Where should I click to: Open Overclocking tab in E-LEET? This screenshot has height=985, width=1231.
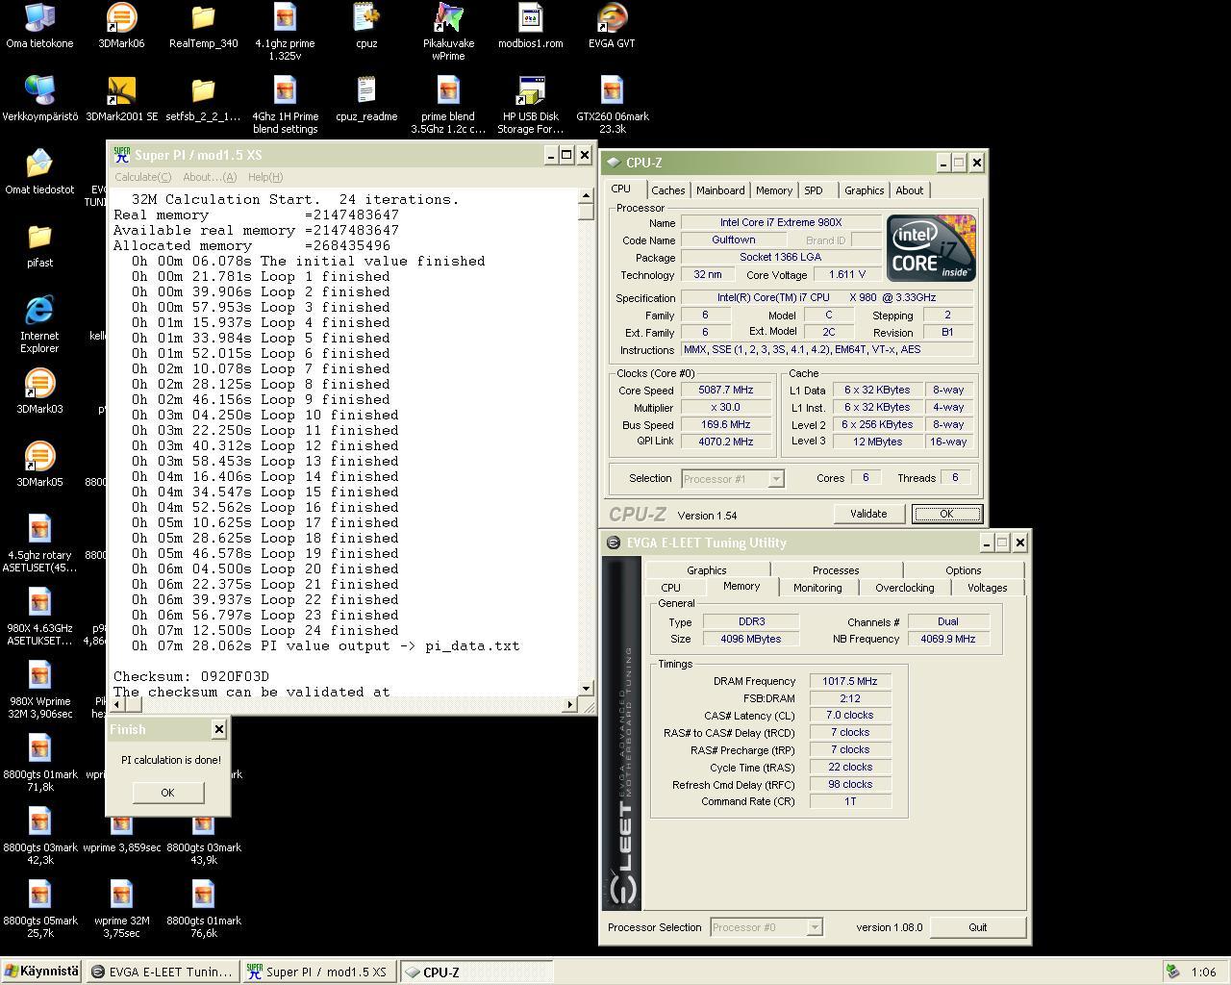point(904,588)
